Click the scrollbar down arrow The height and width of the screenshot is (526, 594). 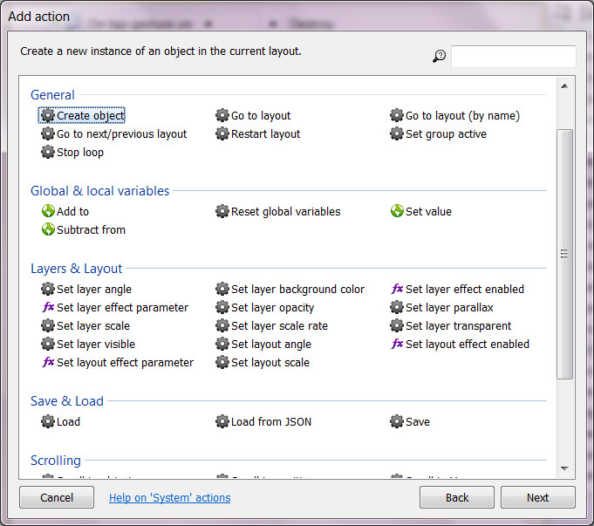[x=564, y=468]
